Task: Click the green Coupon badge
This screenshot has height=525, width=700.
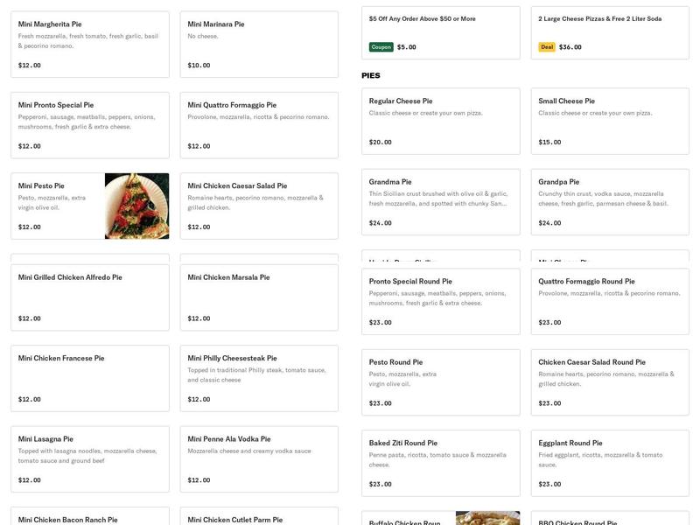Action: point(381,47)
